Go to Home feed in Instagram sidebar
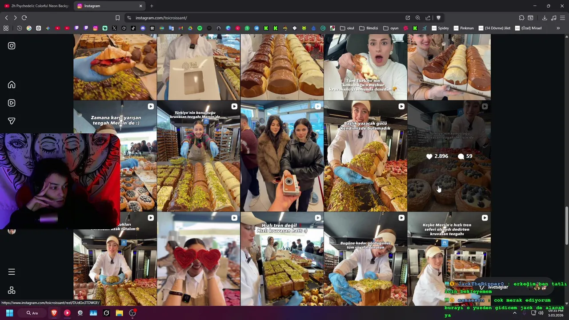The image size is (569, 320). click(x=12, y=85)
